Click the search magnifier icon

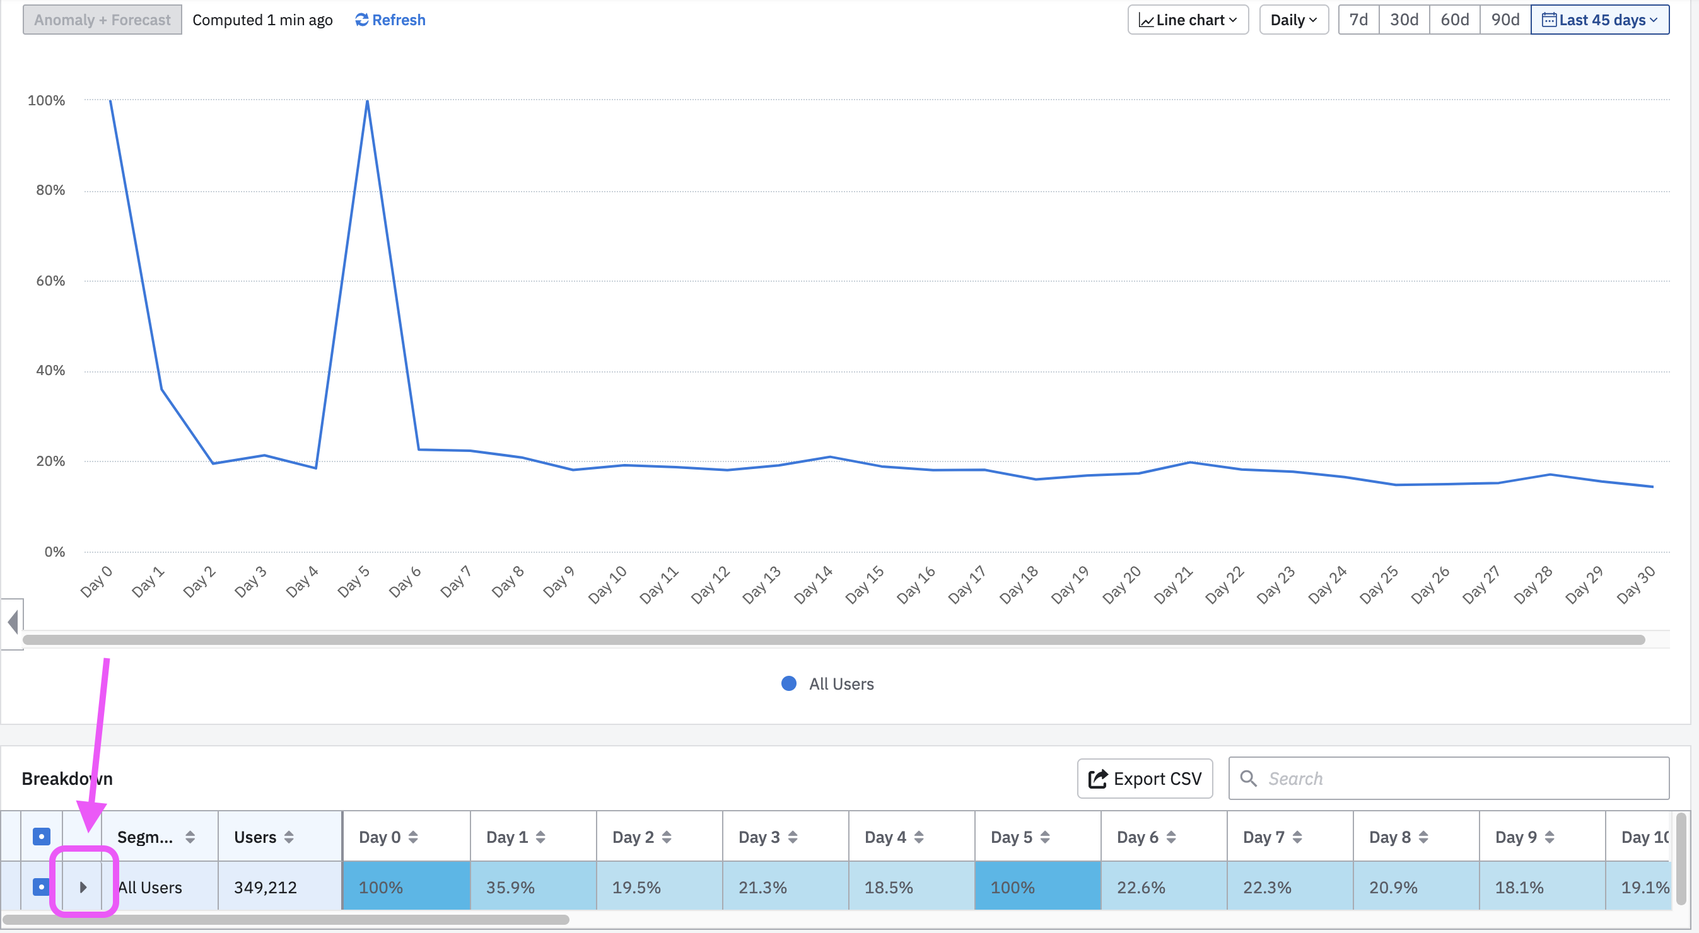[x=1248, y=779]
